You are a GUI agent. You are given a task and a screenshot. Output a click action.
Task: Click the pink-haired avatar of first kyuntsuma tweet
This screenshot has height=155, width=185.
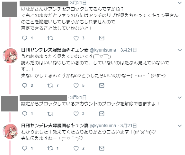click(x=10, y=56)
